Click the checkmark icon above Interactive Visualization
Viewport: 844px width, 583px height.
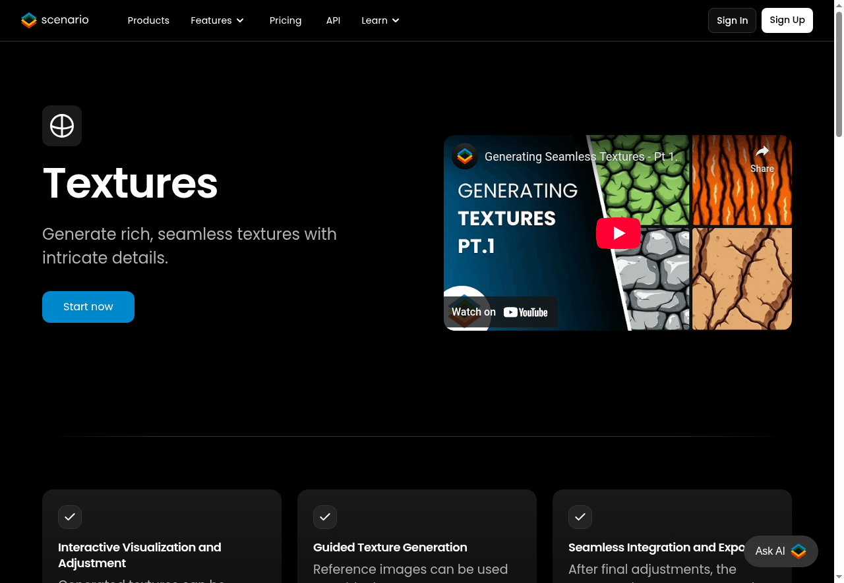pyautogui.click(x=70, y=517)
